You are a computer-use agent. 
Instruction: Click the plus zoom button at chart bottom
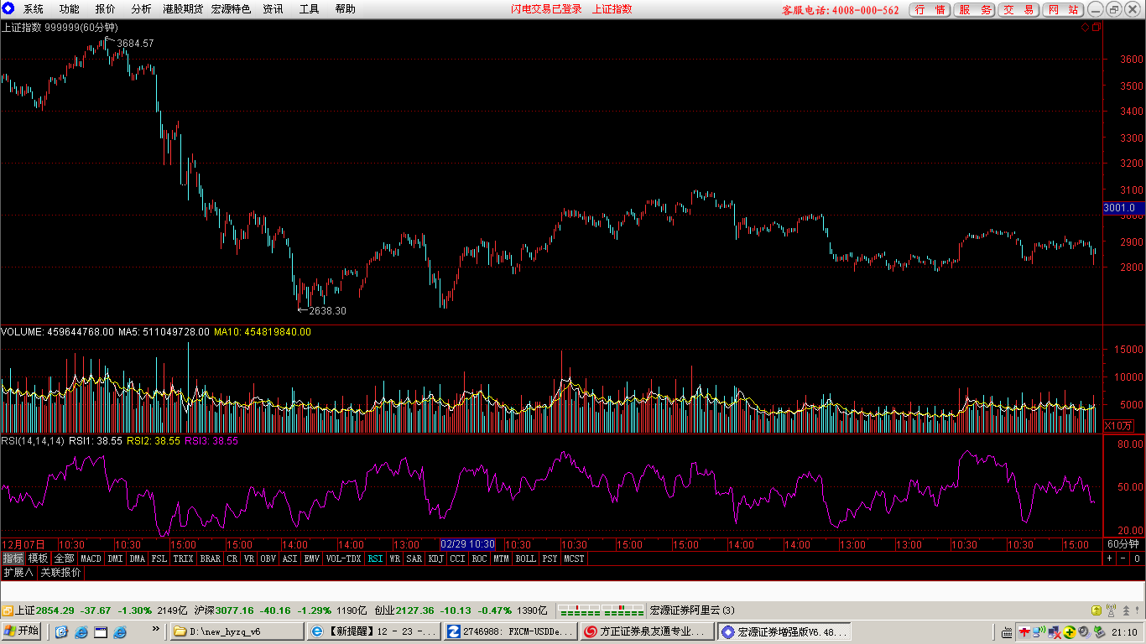click(1109, 558)
